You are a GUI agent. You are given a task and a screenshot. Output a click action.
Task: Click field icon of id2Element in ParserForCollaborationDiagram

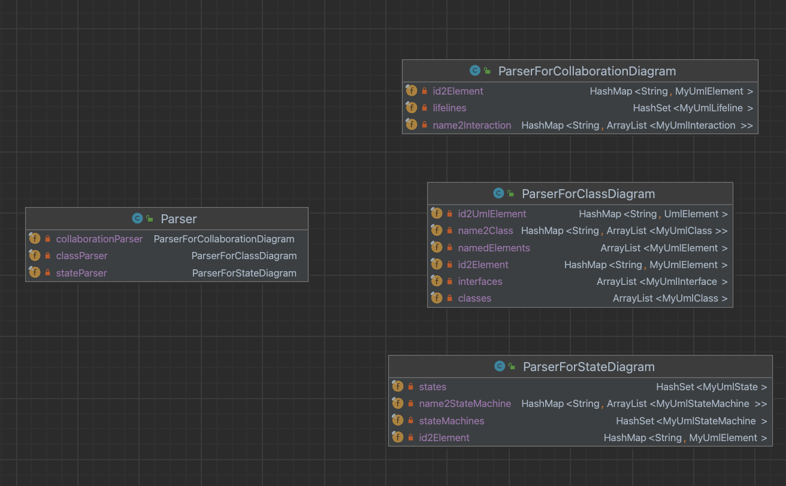click(x=412, y=90)
